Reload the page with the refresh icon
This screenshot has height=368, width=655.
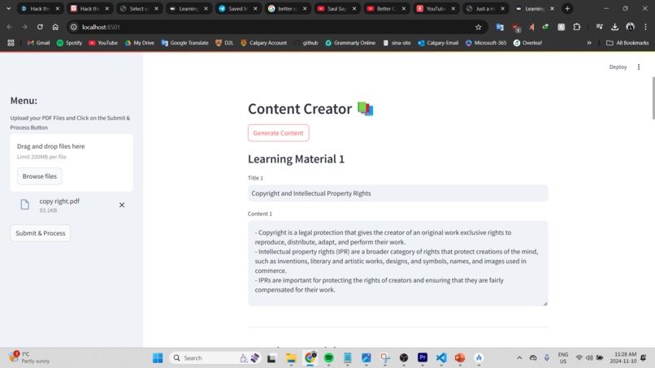pos(40,27)
